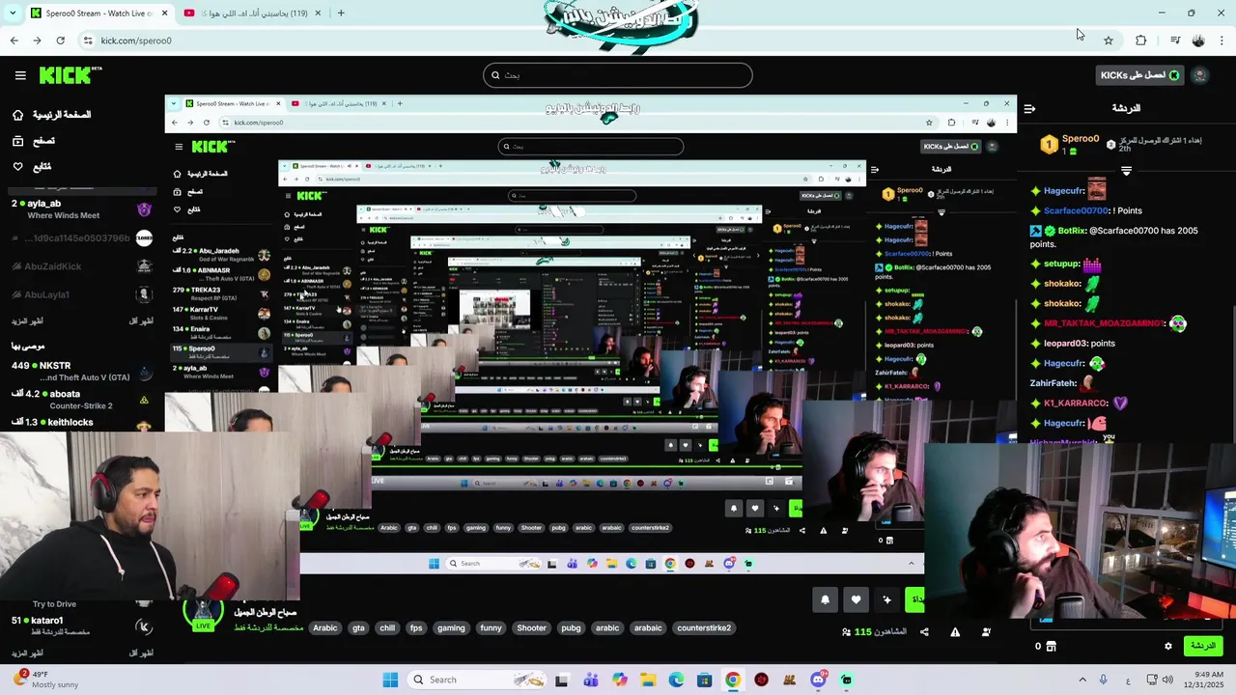Open Copilot from taskbar

[619, 680]
